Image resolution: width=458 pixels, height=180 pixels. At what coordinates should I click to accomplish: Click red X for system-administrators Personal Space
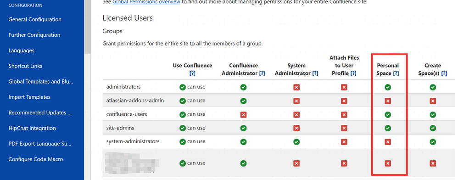(388, 142)
